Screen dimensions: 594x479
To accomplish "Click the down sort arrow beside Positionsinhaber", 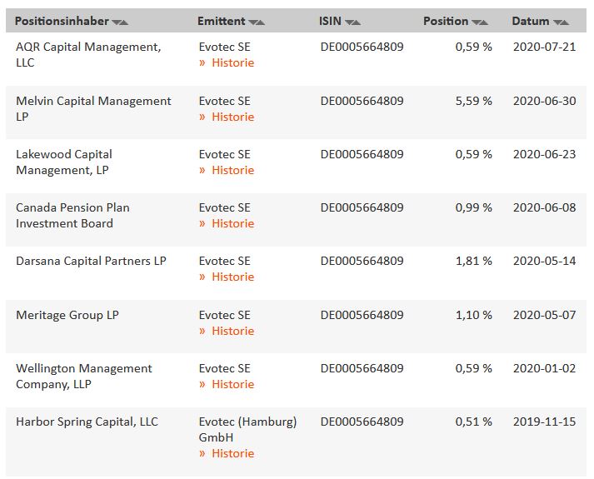I will coord(116,22).
